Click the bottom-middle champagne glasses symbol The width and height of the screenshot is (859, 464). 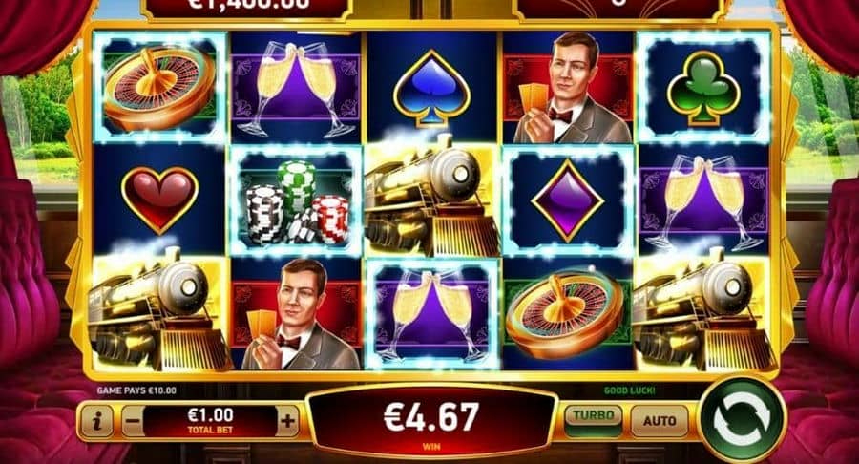pyautogui.click(x=431, y=313)
